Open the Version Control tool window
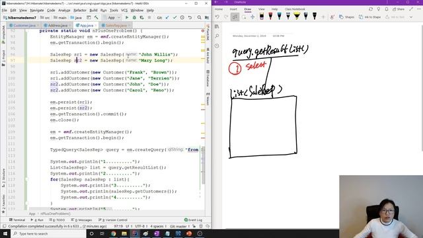Image resolution: width=423 pixels, height=238 pixels. coord(113,220)
